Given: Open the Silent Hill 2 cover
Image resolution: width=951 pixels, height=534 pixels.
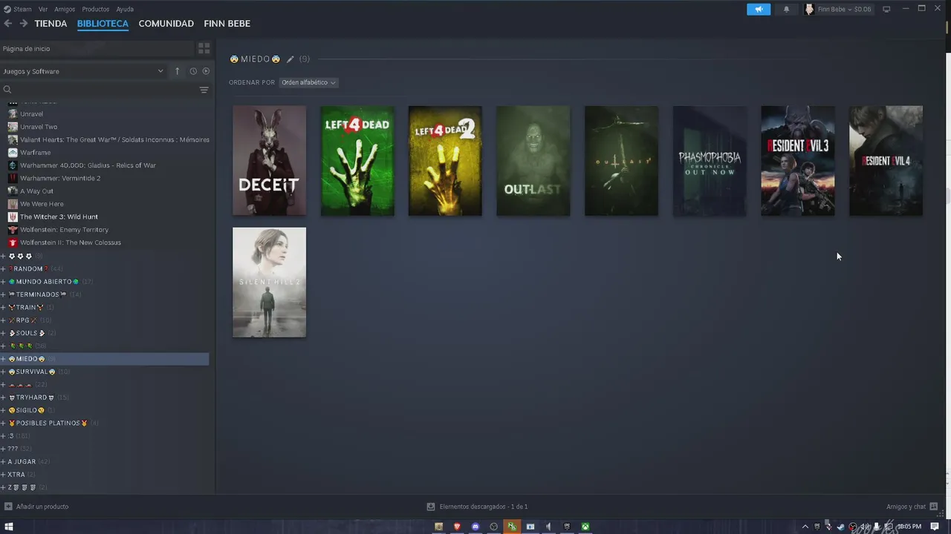Looking at the screenshot, I should (269, 283).
